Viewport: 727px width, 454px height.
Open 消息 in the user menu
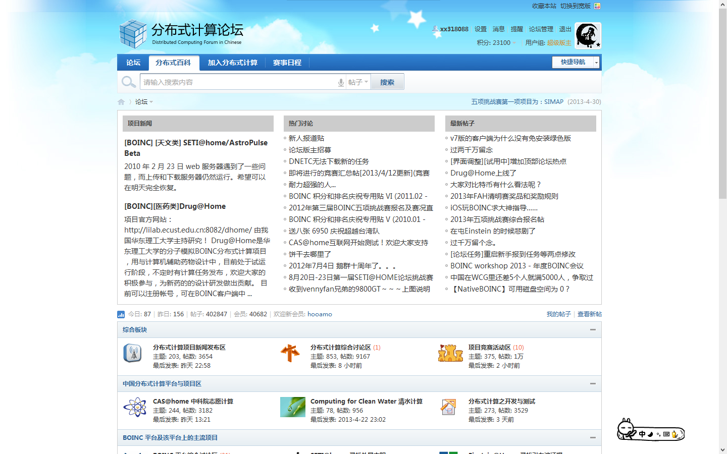click(x=499, y=29)
